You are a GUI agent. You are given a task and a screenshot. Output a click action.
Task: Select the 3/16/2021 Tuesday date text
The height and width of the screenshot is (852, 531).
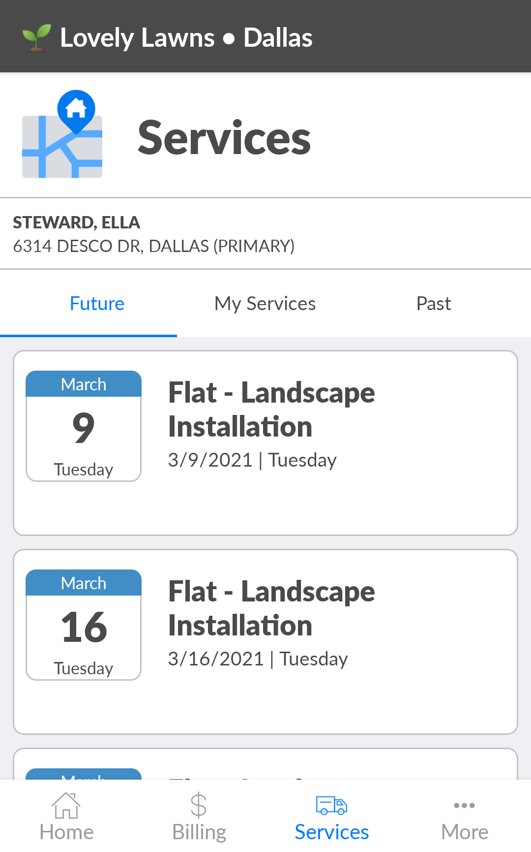(258, 659)
